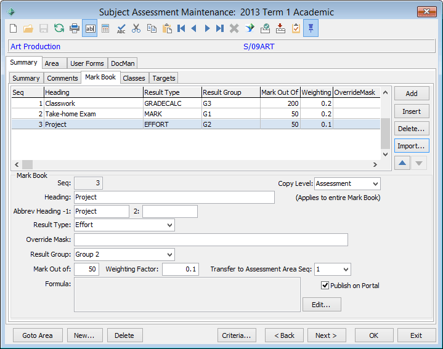This screenshot has height=349, width=443.
Task: Click the tray with green tick icon
Action: [x=265, y=28]
